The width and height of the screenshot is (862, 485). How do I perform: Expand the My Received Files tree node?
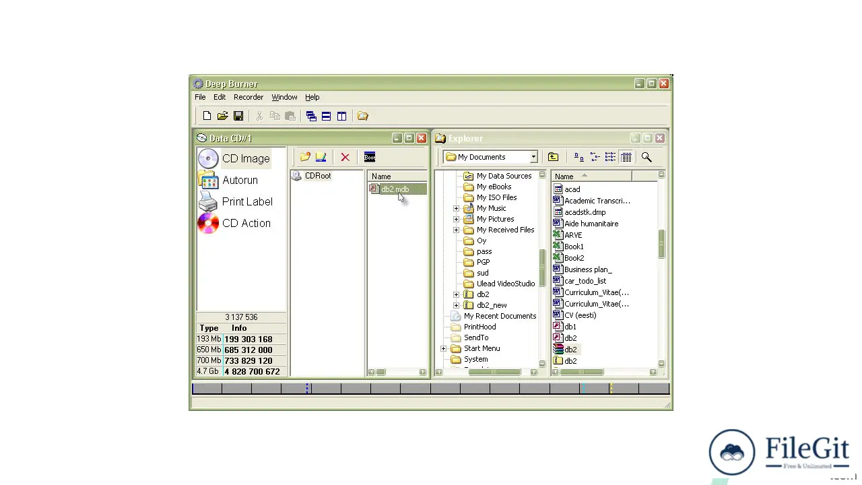[456, 230]
